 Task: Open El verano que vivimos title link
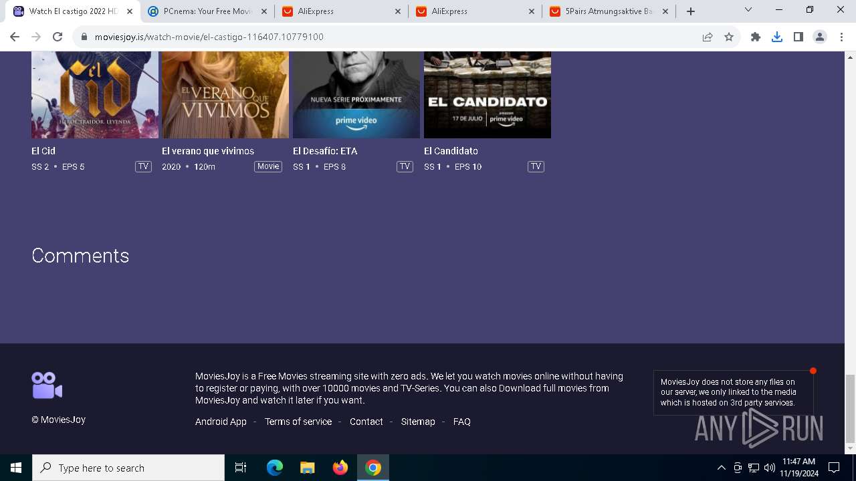tap(208, 151)
